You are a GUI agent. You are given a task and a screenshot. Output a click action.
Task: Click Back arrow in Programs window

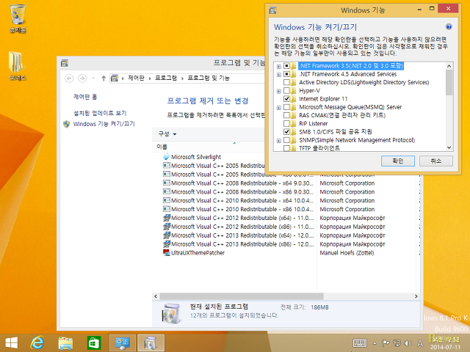coord(69,78)
